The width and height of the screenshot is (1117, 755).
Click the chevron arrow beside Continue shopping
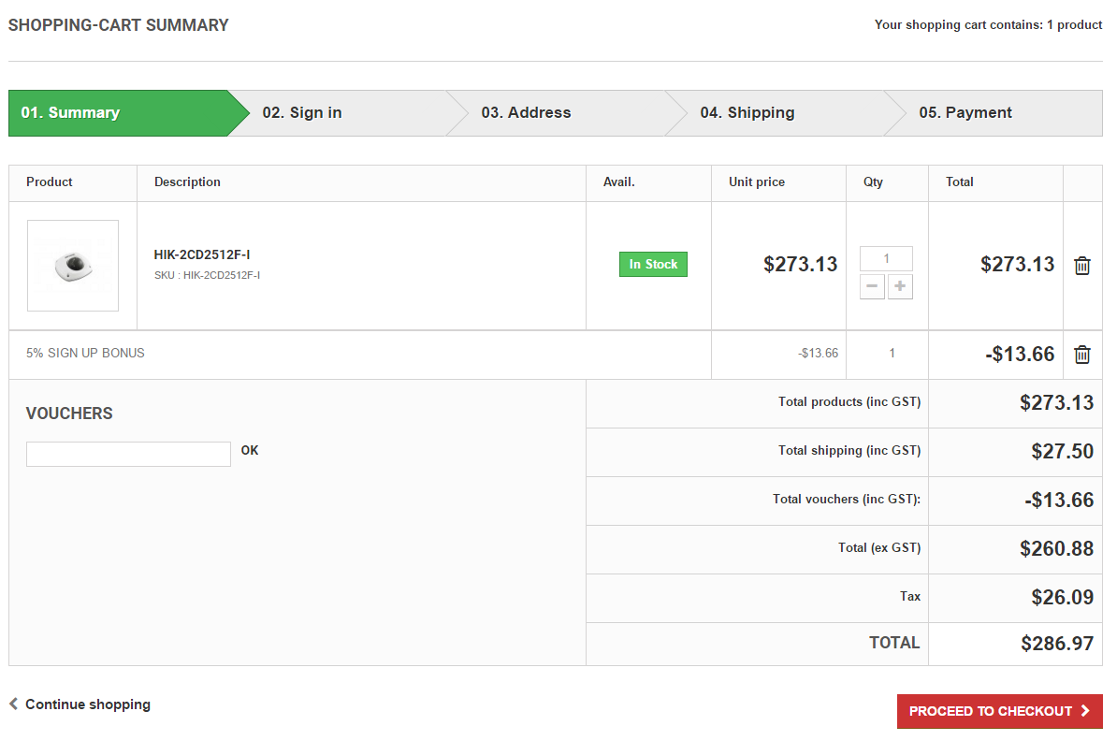click(x=14, y=704)
